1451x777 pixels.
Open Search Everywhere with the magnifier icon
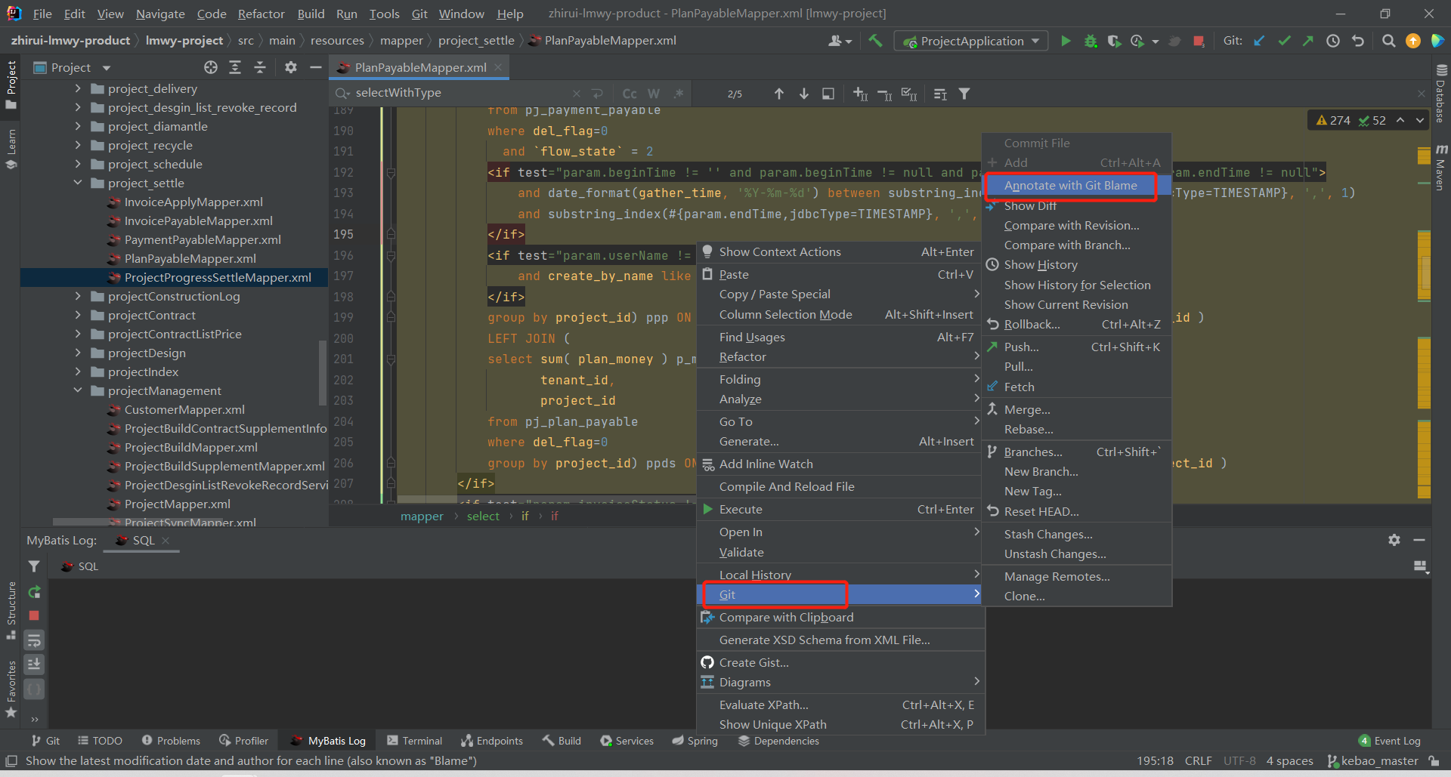point(1388,41)
